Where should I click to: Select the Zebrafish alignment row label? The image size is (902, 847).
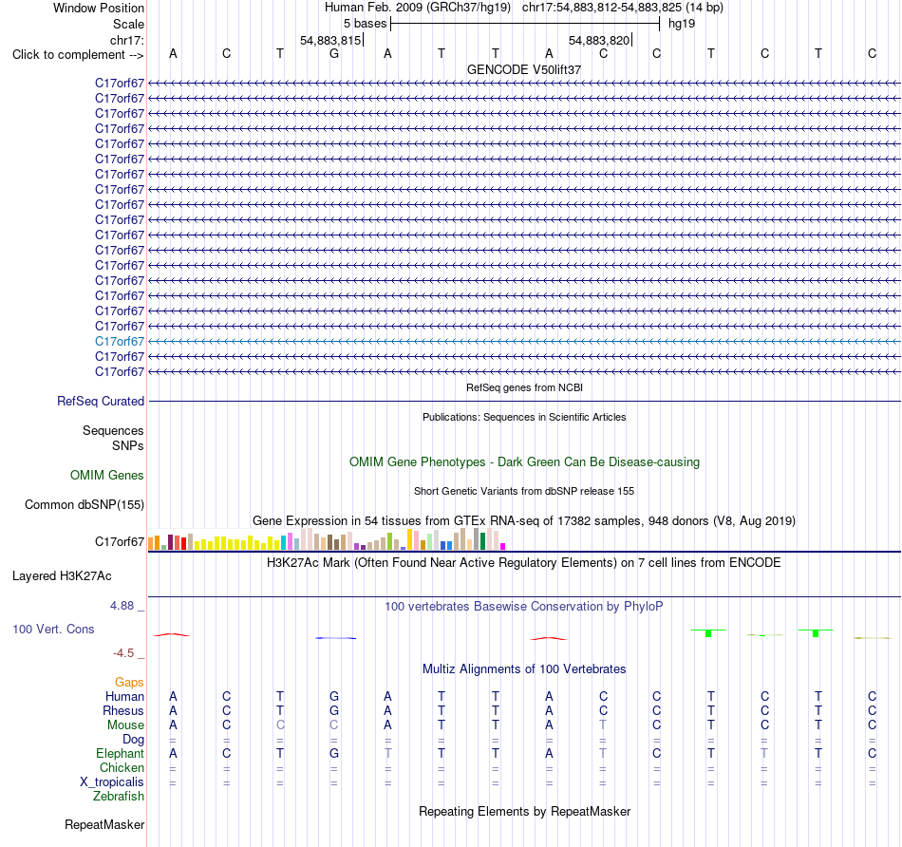click(x=119, y=797)
